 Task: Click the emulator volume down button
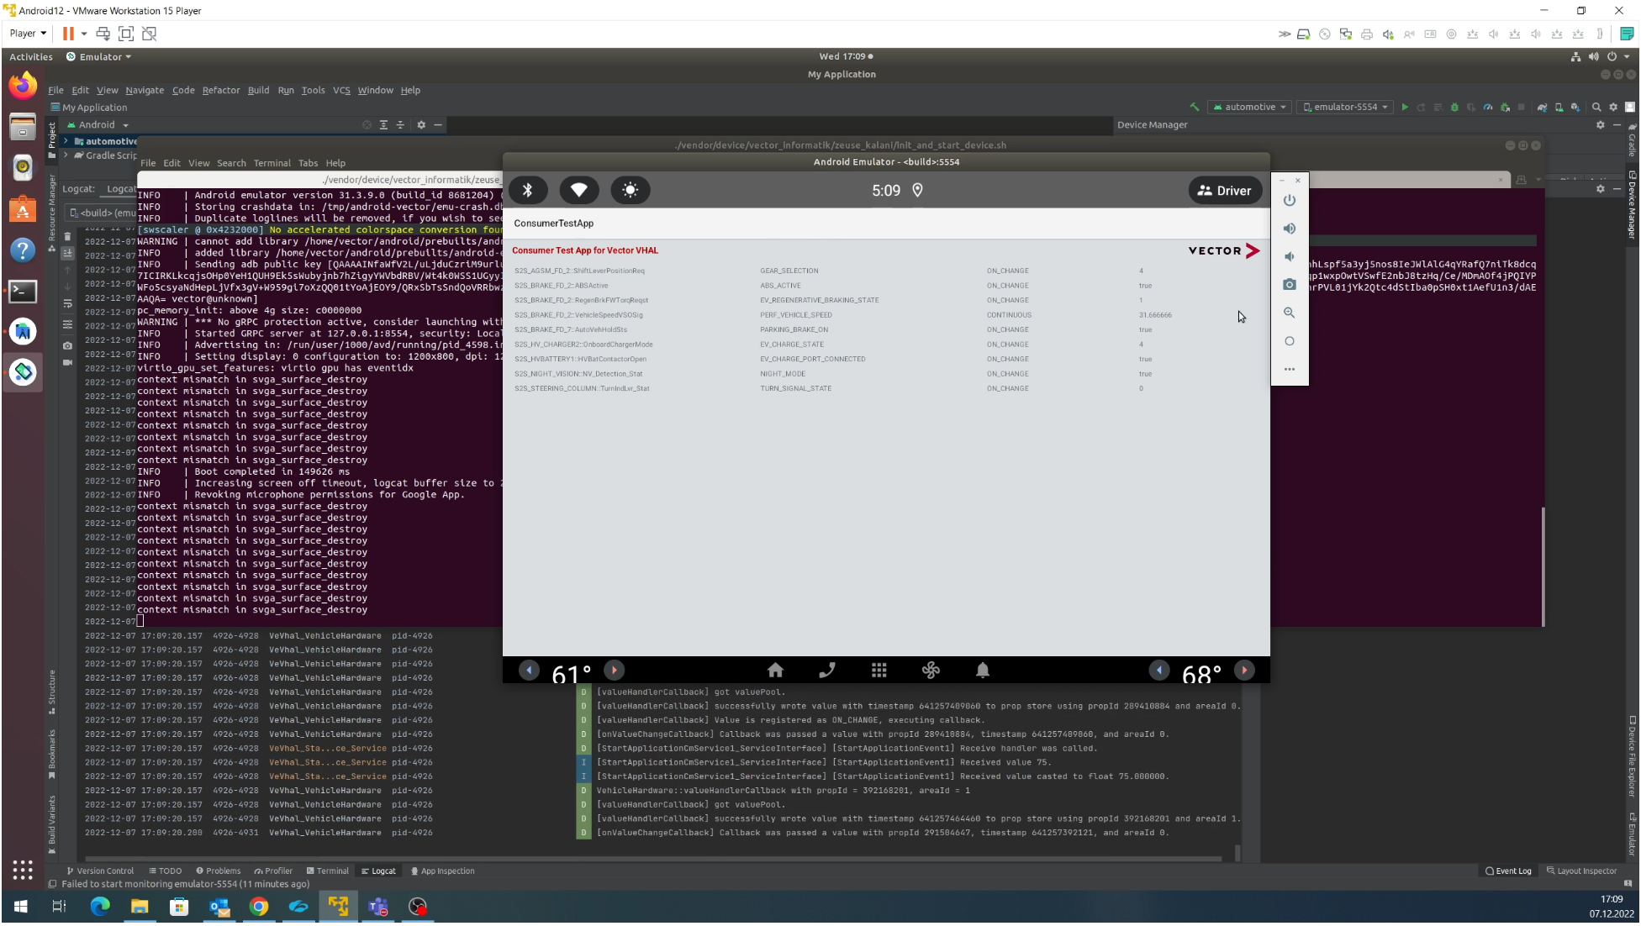[x=1290, y=256]
